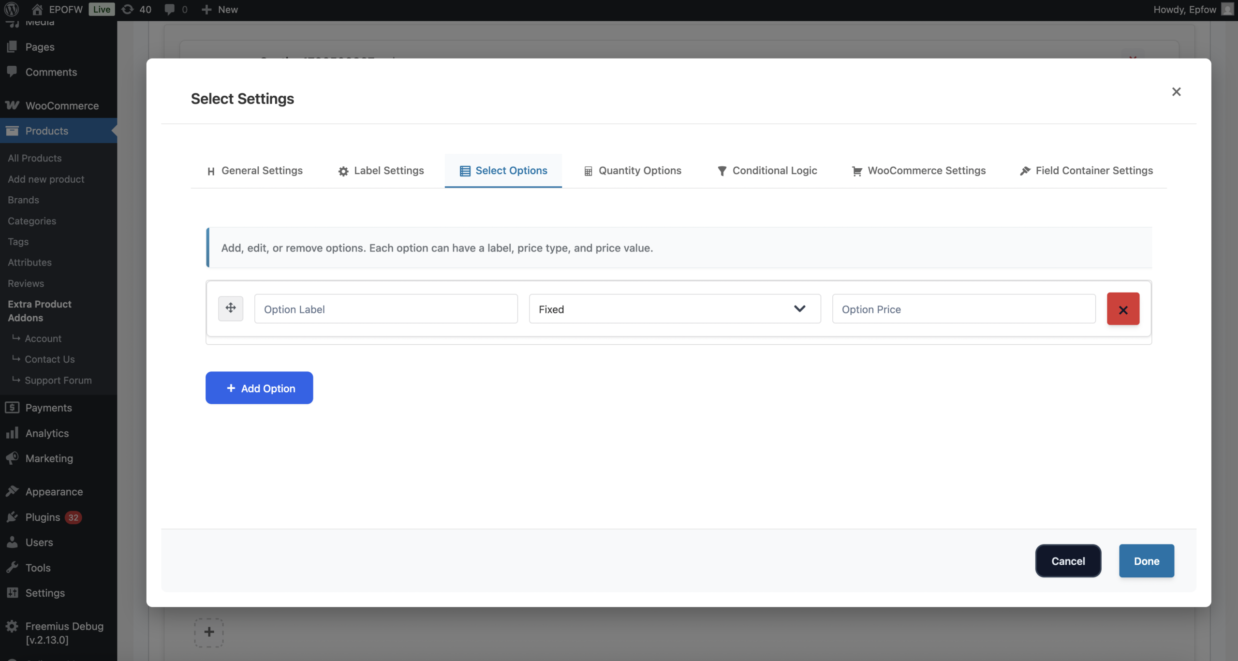Click the Option Price input field
This screenshot has height=661, width=1238.
(x=963, y=309)
